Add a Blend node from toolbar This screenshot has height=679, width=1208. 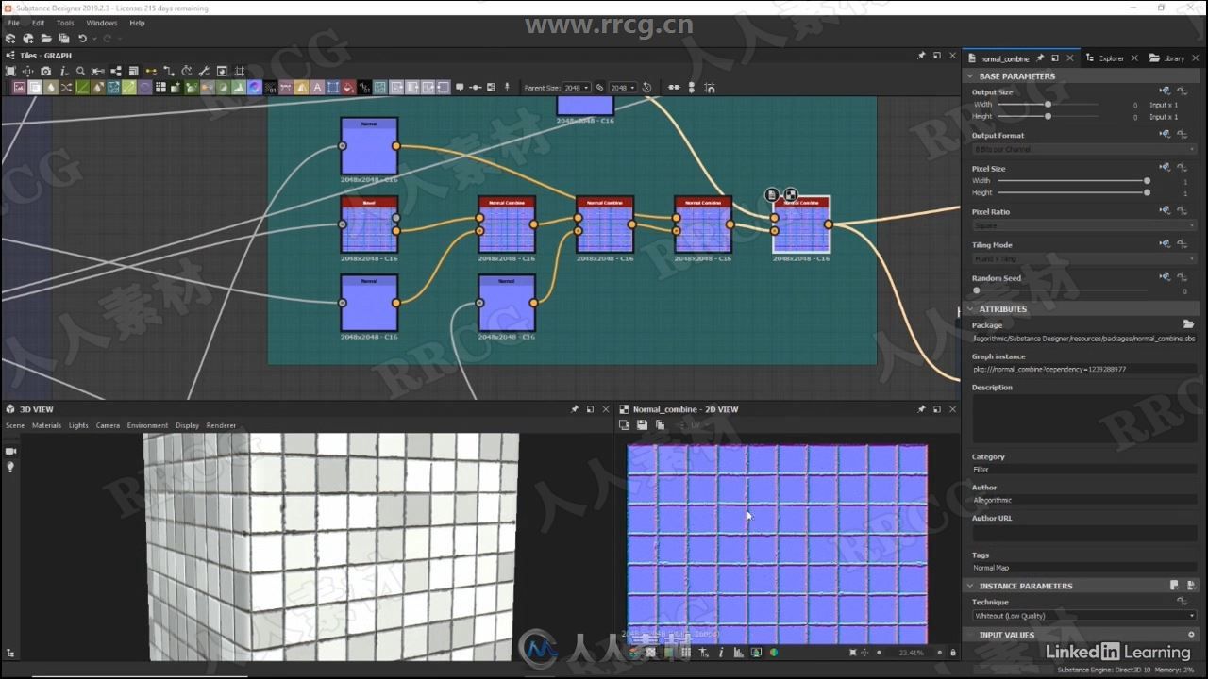[x=35, y=87]
